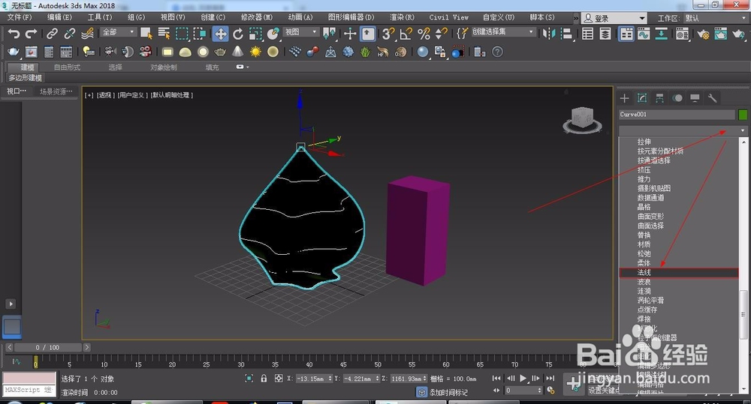Click the [默认明暗处理] viewport label
The width and height of the screenshot is (751, 404).
pos(172,95)
